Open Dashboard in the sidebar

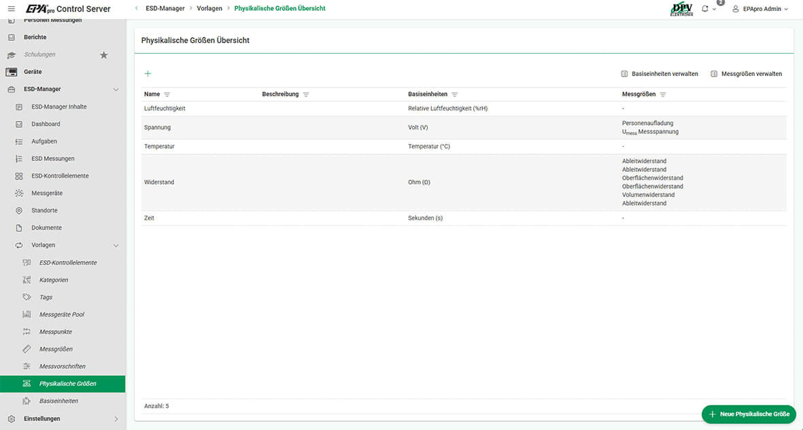tap(46, 124)
